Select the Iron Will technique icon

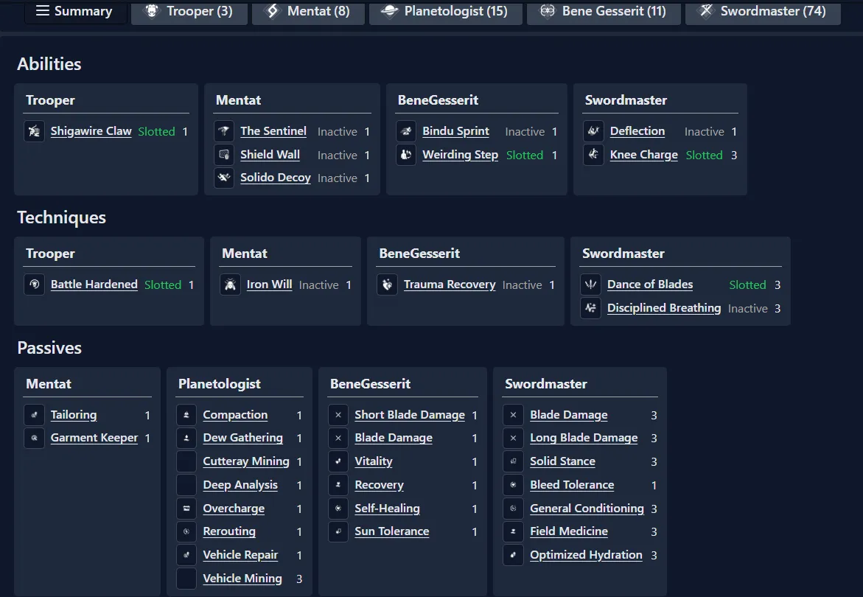pos(230,285)
